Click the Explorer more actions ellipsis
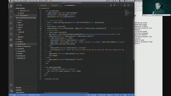Image resolution: width=171 pixels, height=96 pixels. (x=34, y=5)
